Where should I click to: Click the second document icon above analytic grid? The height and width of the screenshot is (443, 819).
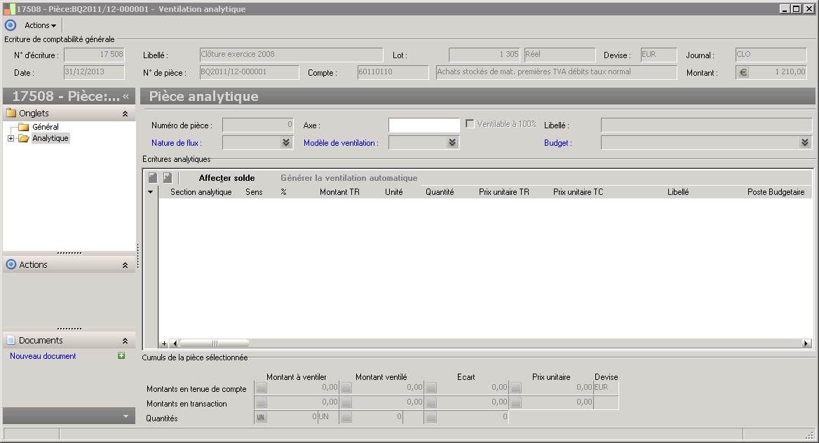pyautogui.click(x=168, y=178)
